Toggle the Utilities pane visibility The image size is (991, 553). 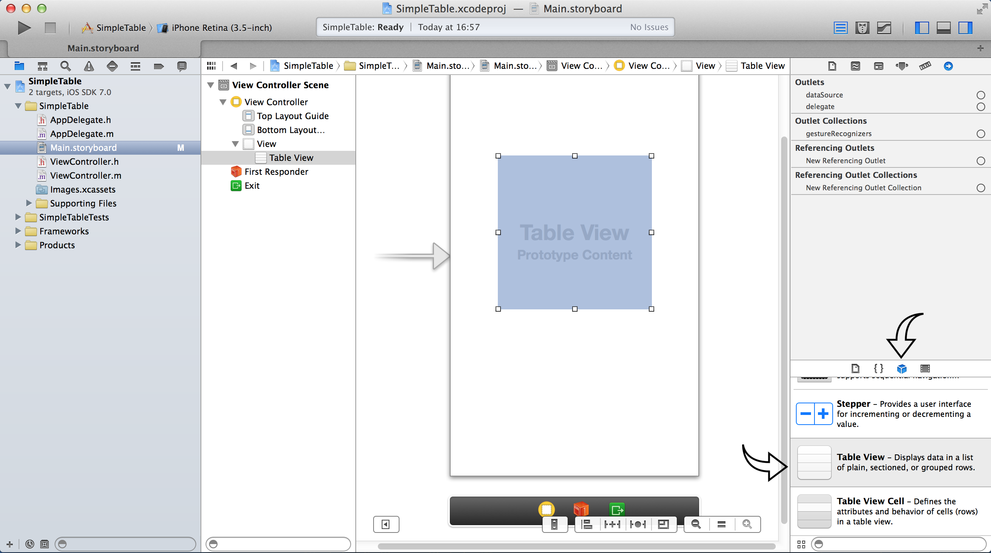click(965, 28)
